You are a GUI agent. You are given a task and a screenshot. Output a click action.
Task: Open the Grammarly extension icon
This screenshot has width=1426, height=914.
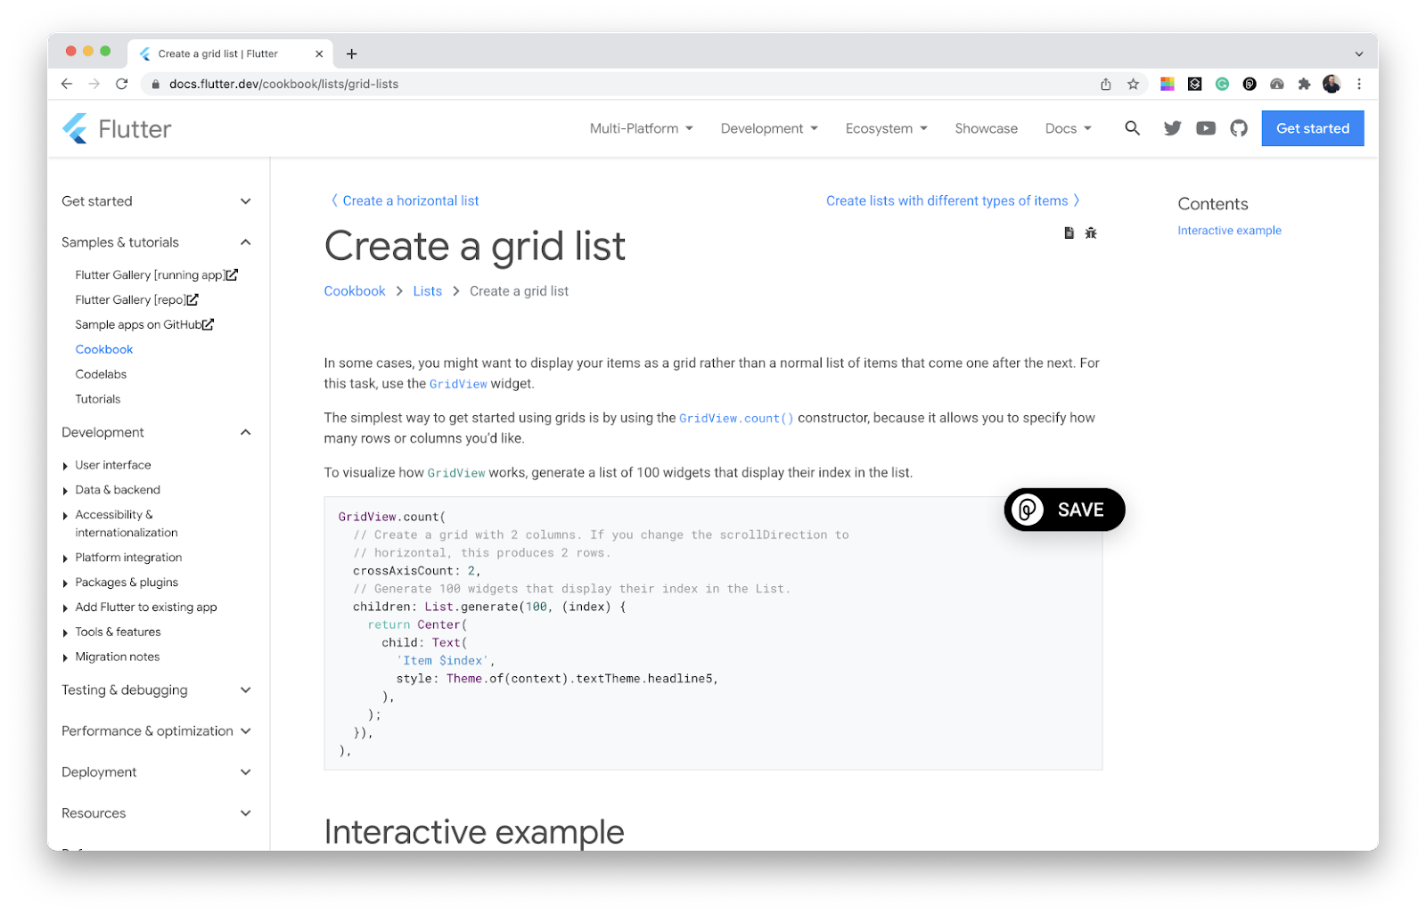(x=1222, y=84)
